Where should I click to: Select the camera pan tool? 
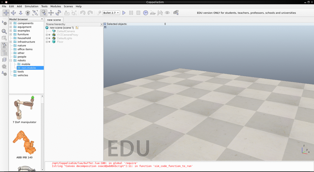pyautogui.click(x=6, y=13)
